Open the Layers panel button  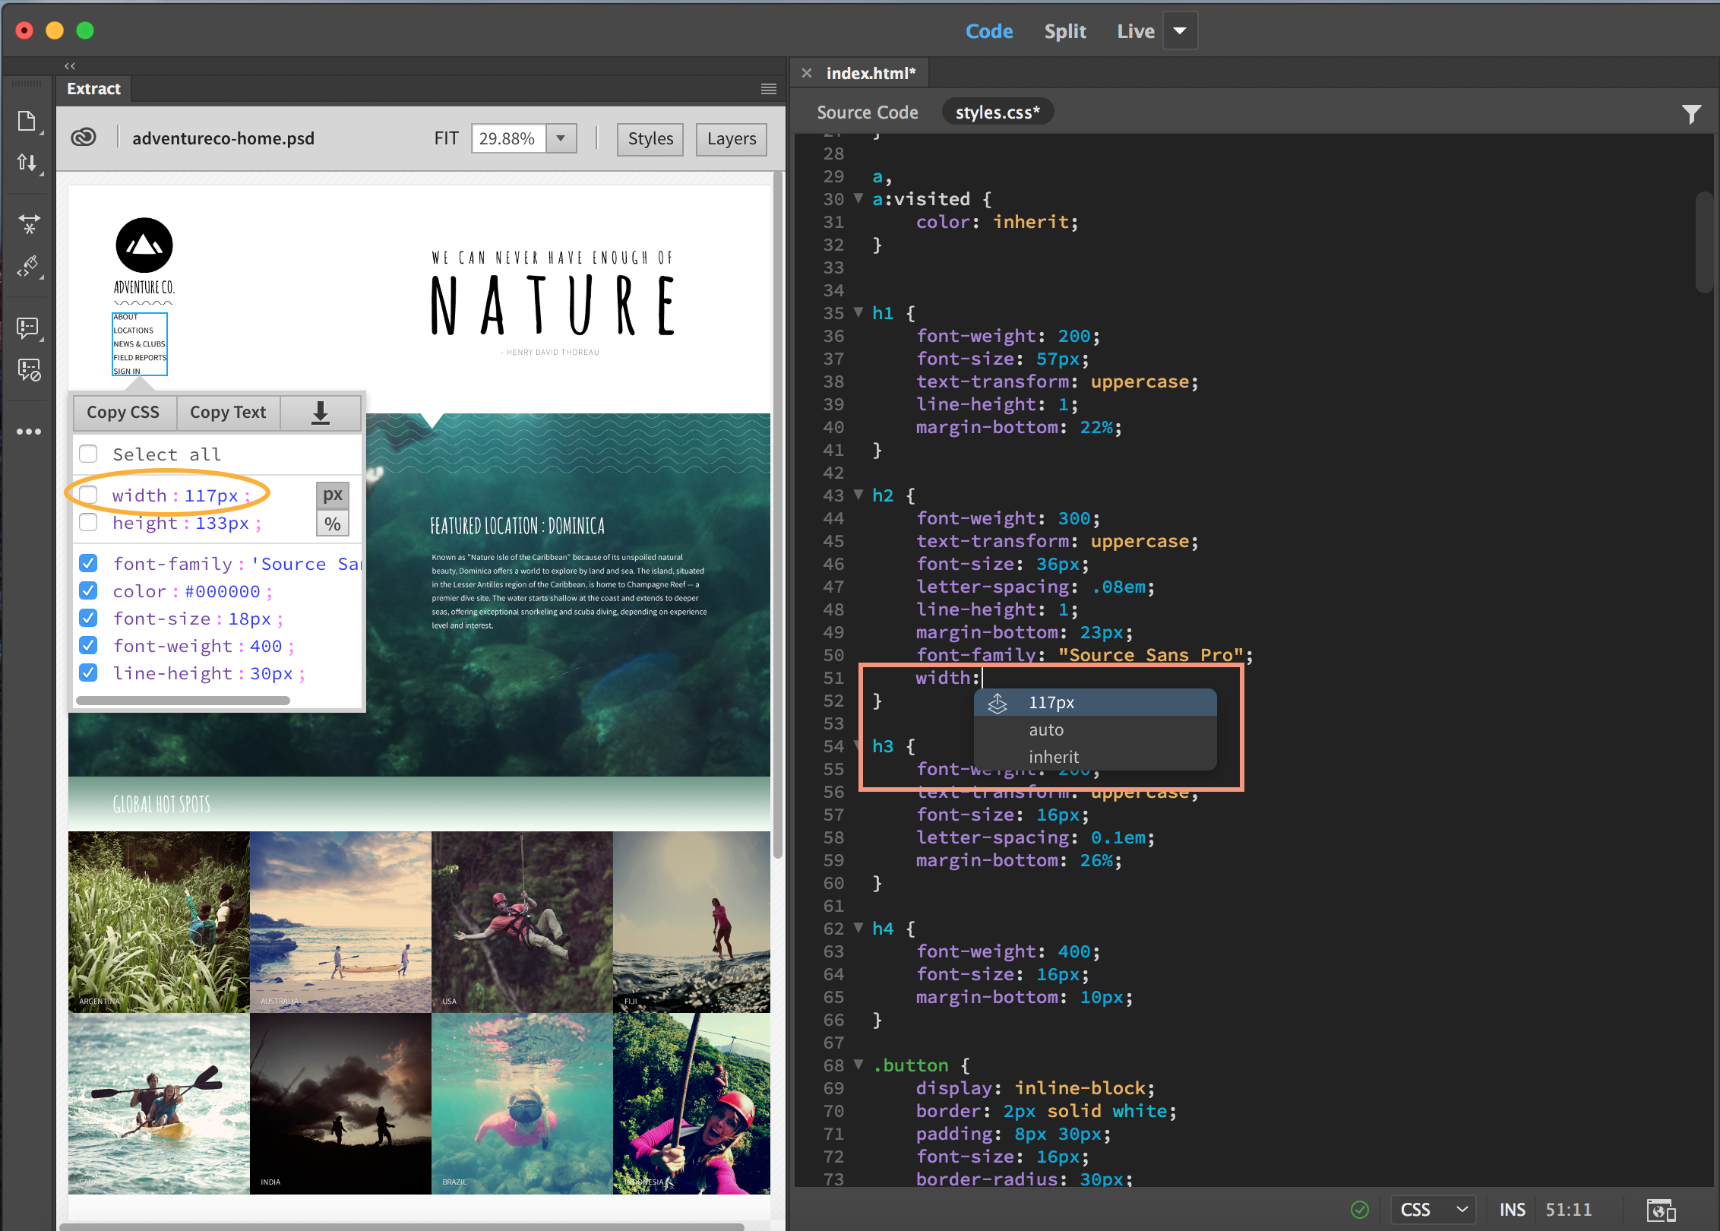click(x=730, y=139)
